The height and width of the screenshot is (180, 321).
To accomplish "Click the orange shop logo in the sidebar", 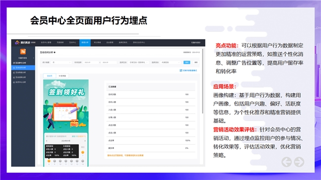I will (23, 52).
